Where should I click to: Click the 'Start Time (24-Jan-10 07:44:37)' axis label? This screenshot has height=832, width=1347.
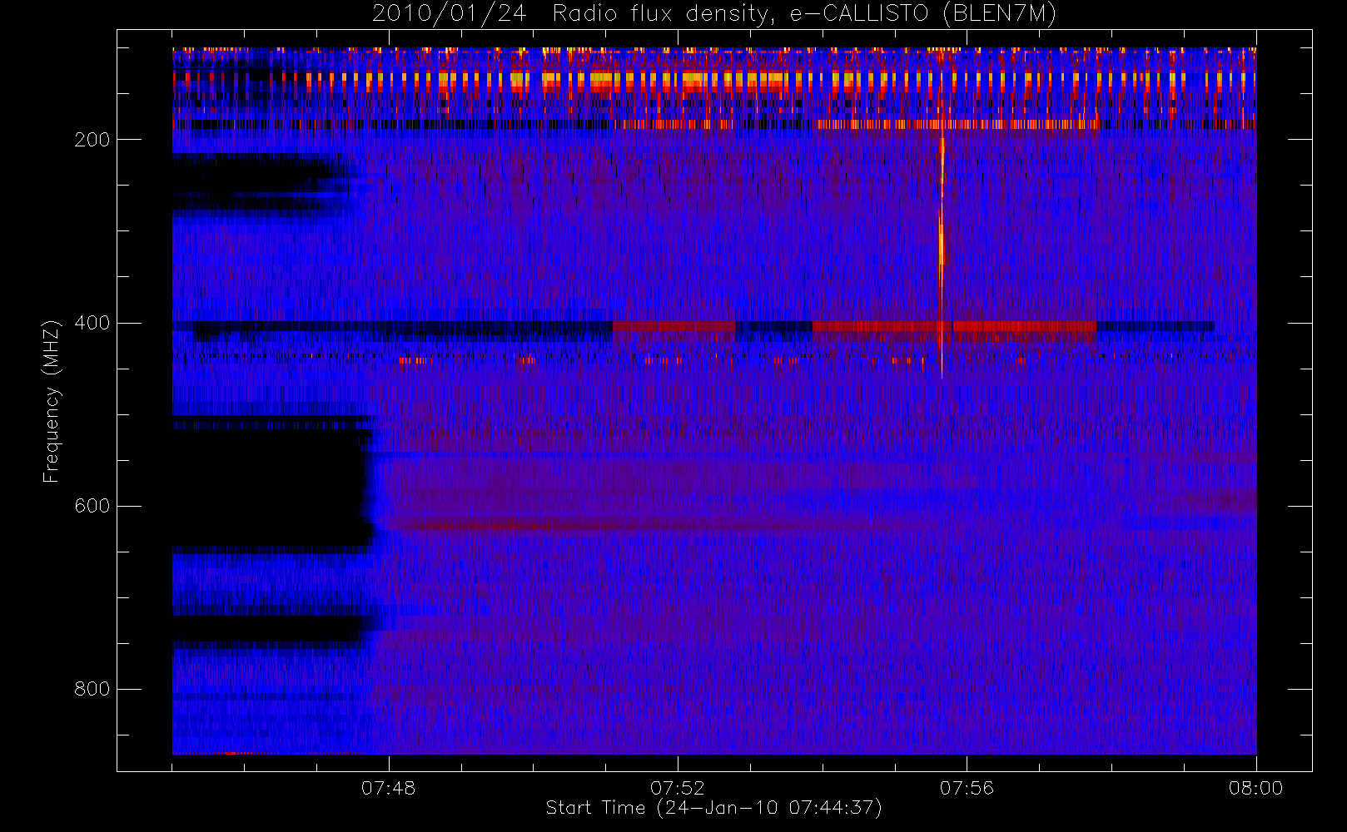pos(713,808)
